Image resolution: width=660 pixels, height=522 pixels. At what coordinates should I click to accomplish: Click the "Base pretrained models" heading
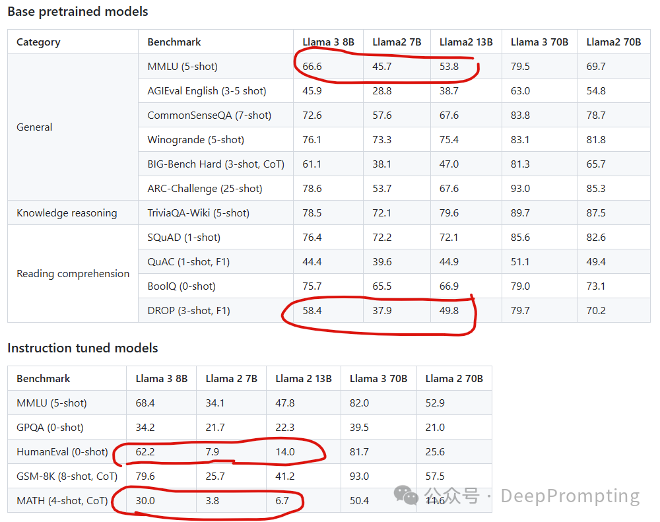point(78,11)
